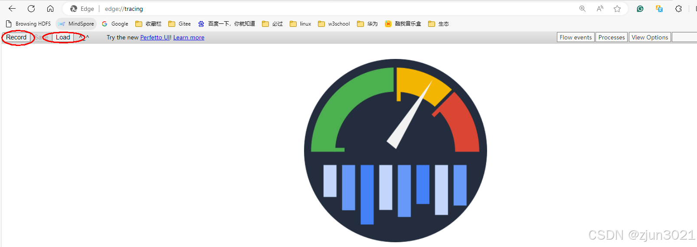Open the 收藏栏 bookmark folder

coord(148,24)
